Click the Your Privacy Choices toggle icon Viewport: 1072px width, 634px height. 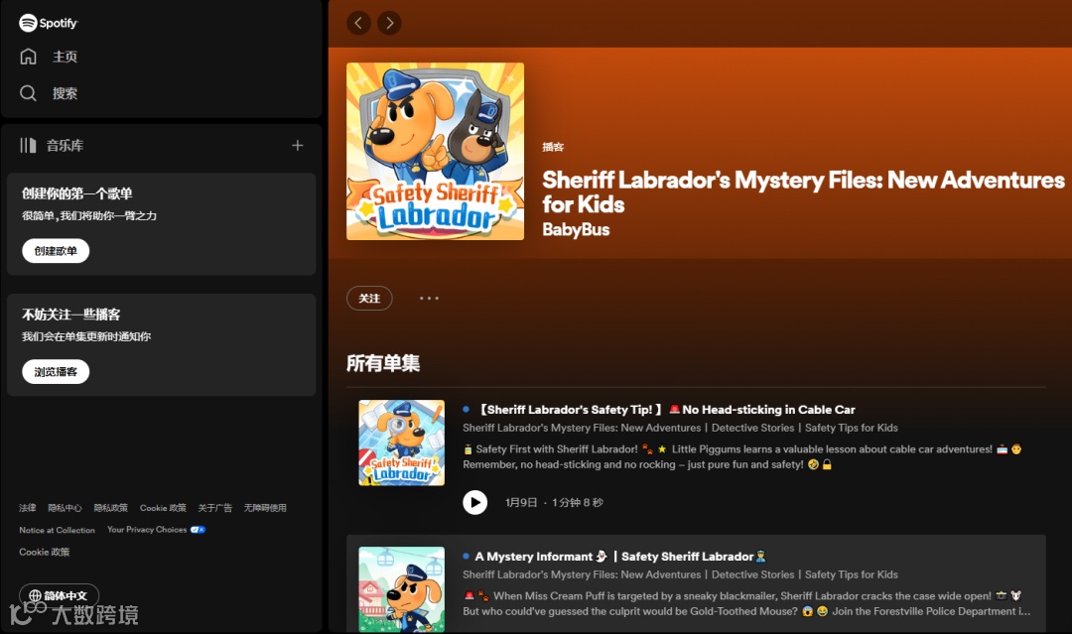point(198,530)
